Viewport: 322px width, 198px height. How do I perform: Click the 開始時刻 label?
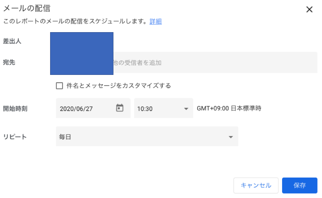(x=15, y=108)
